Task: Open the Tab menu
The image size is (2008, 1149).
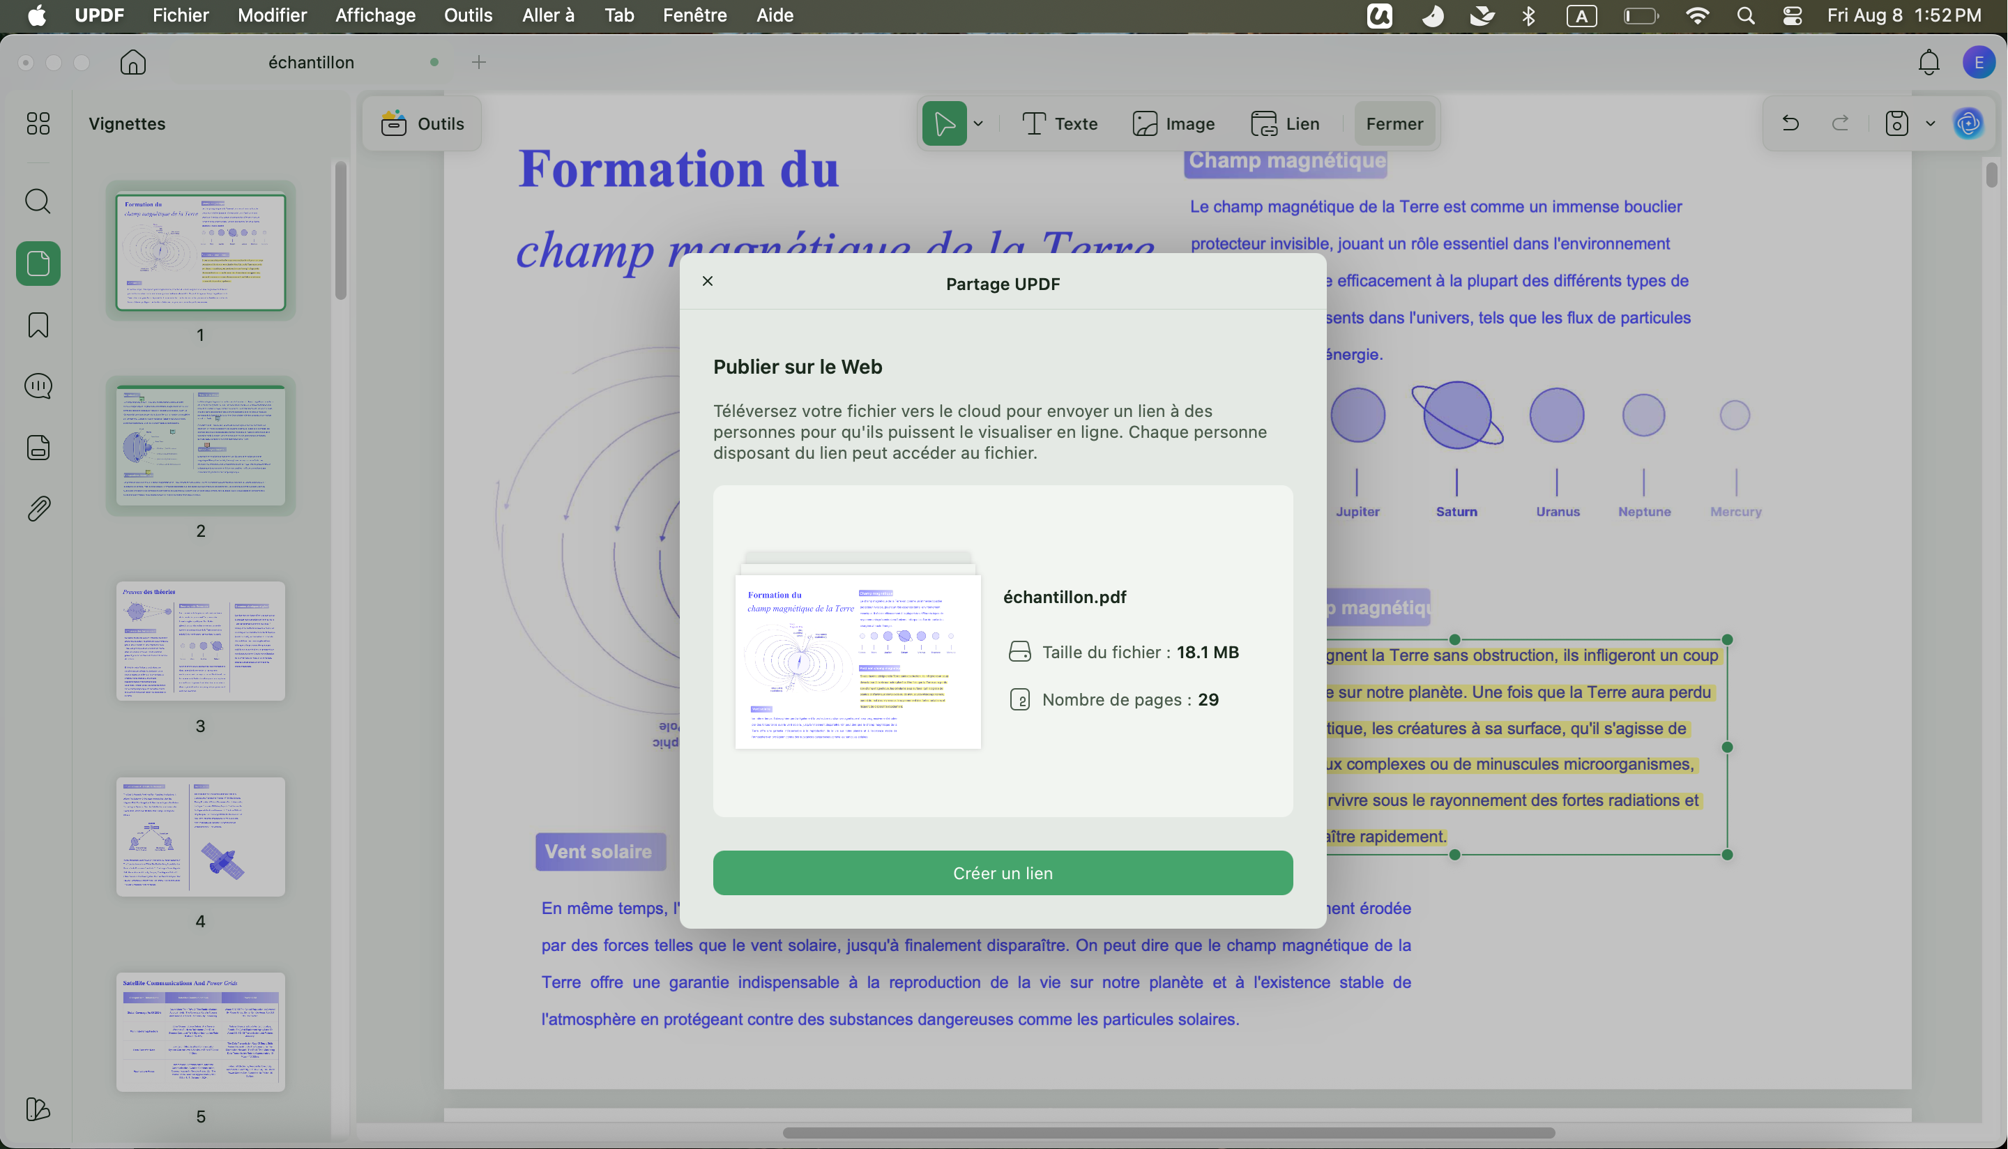Action: pyautogui.click(x=619, y=15)
